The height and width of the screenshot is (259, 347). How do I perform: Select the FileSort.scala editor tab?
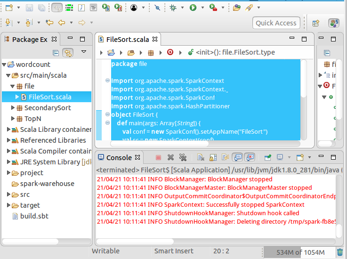[128, 40]
